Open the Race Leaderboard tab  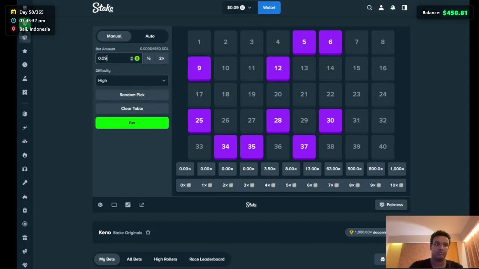pyautogui.click(x=207, y=259)
